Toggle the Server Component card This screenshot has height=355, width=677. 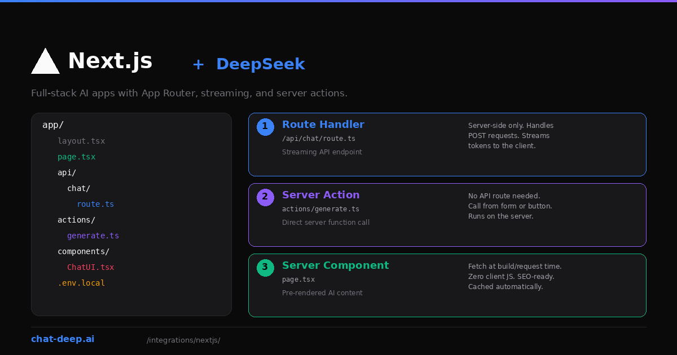447,285
